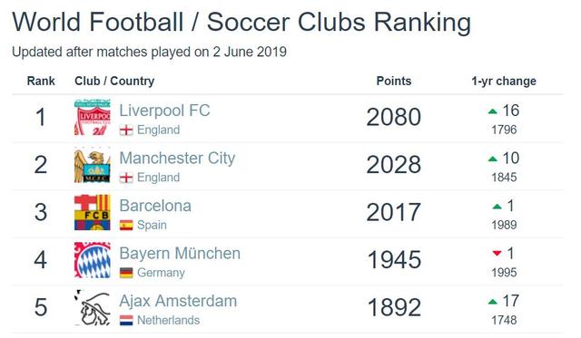The image size is (581, 338).
Task: Click the Netherlands country link
Action: 168,320
